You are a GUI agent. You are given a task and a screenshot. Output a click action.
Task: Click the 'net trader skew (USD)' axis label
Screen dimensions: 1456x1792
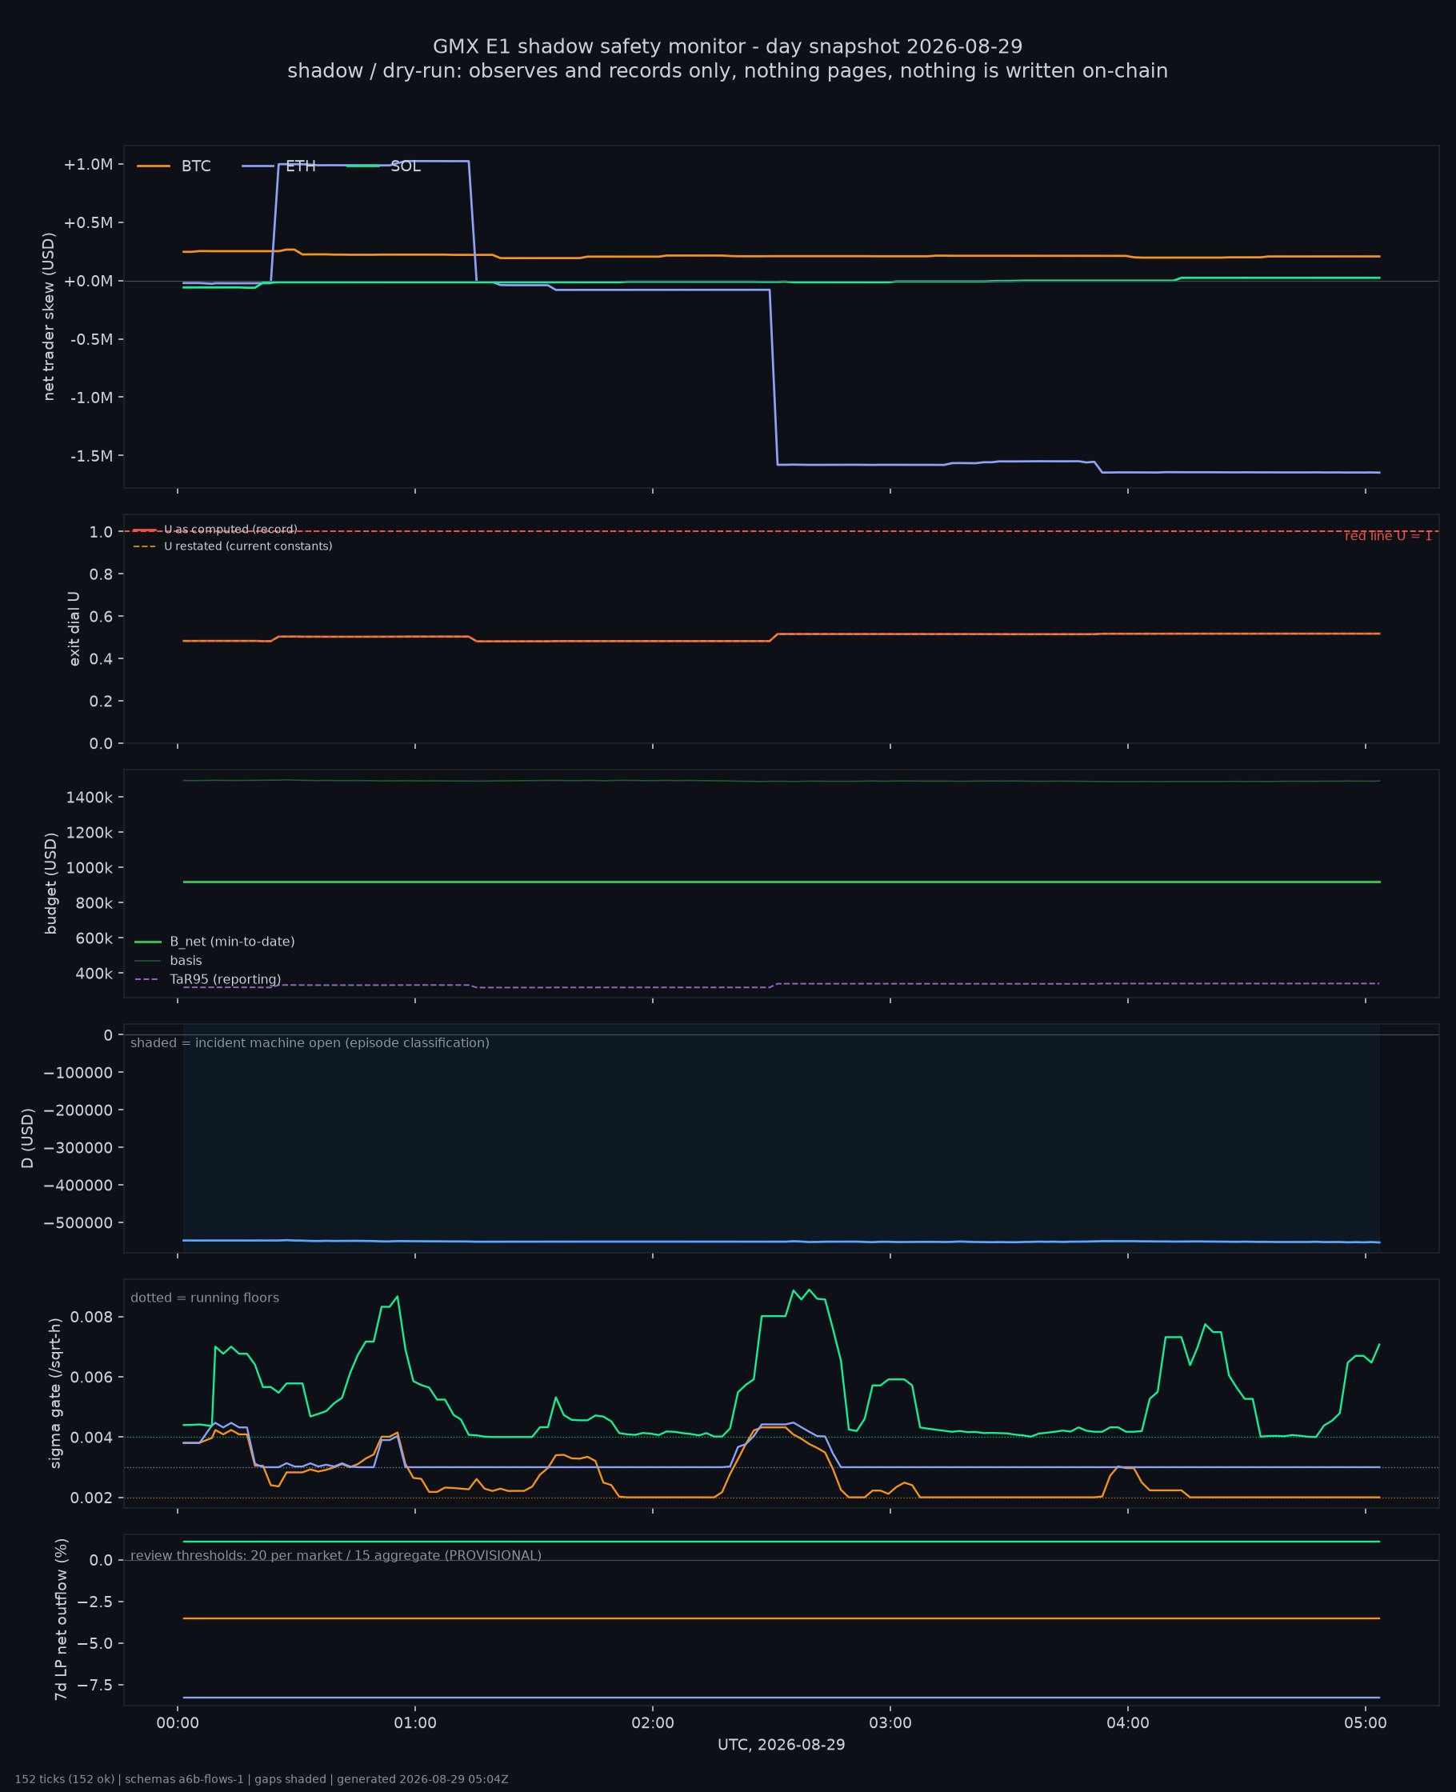pyautogui.click(x=49, y=317)
